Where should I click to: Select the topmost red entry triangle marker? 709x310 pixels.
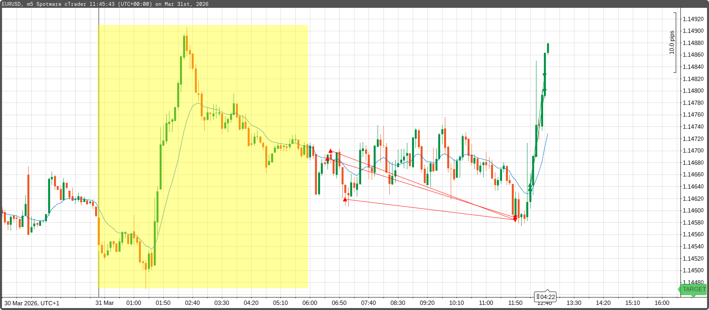coord(331,151)
